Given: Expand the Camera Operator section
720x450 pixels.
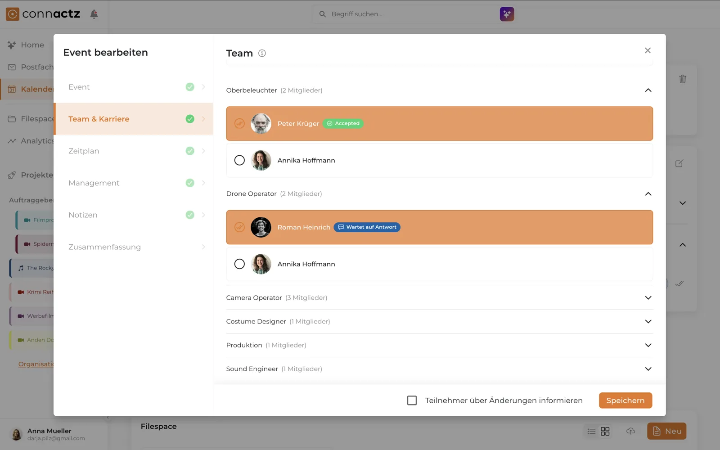Looking at the screenshot, I should [648, 298].
